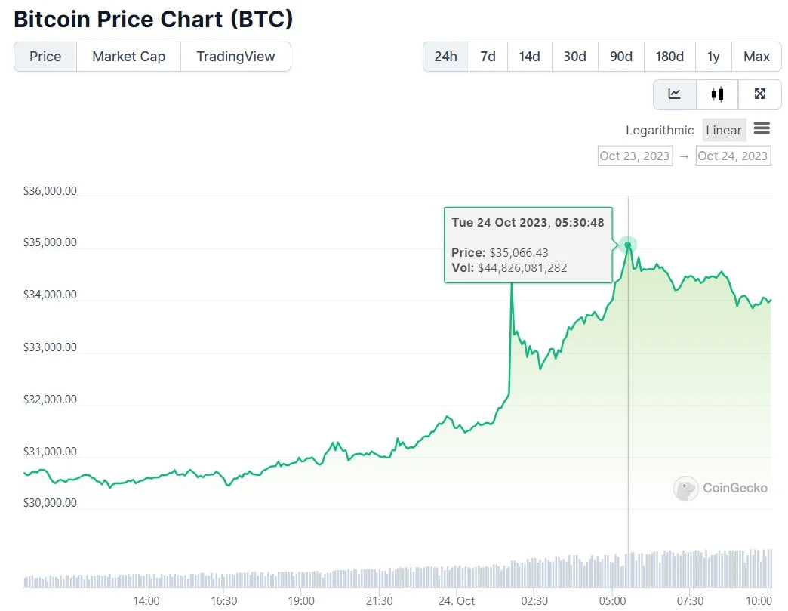This screenshot has height=611, width=788.
Task: Switch to candlestick chart view
Action: pyautogui.click(x=717, y=94)
